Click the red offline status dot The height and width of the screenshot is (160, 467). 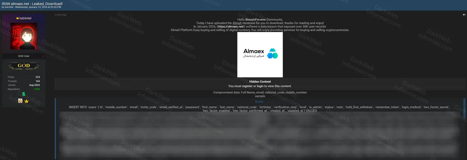[x=43, y=56]
